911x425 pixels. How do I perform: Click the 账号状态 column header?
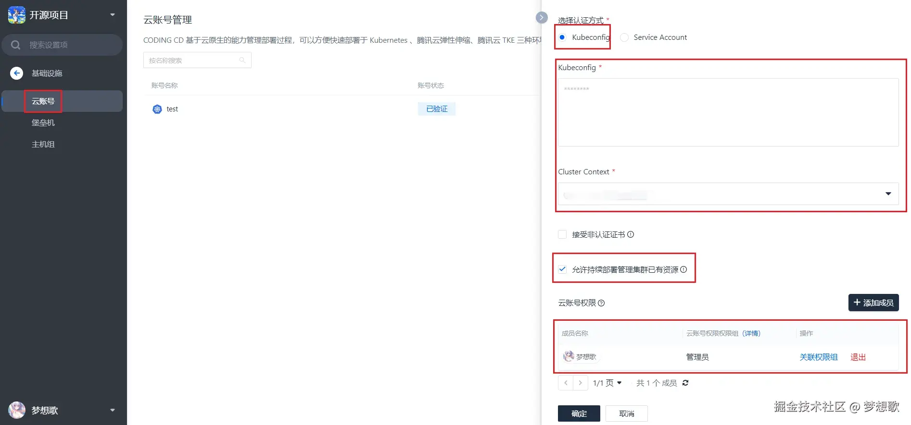coord(431,85)
